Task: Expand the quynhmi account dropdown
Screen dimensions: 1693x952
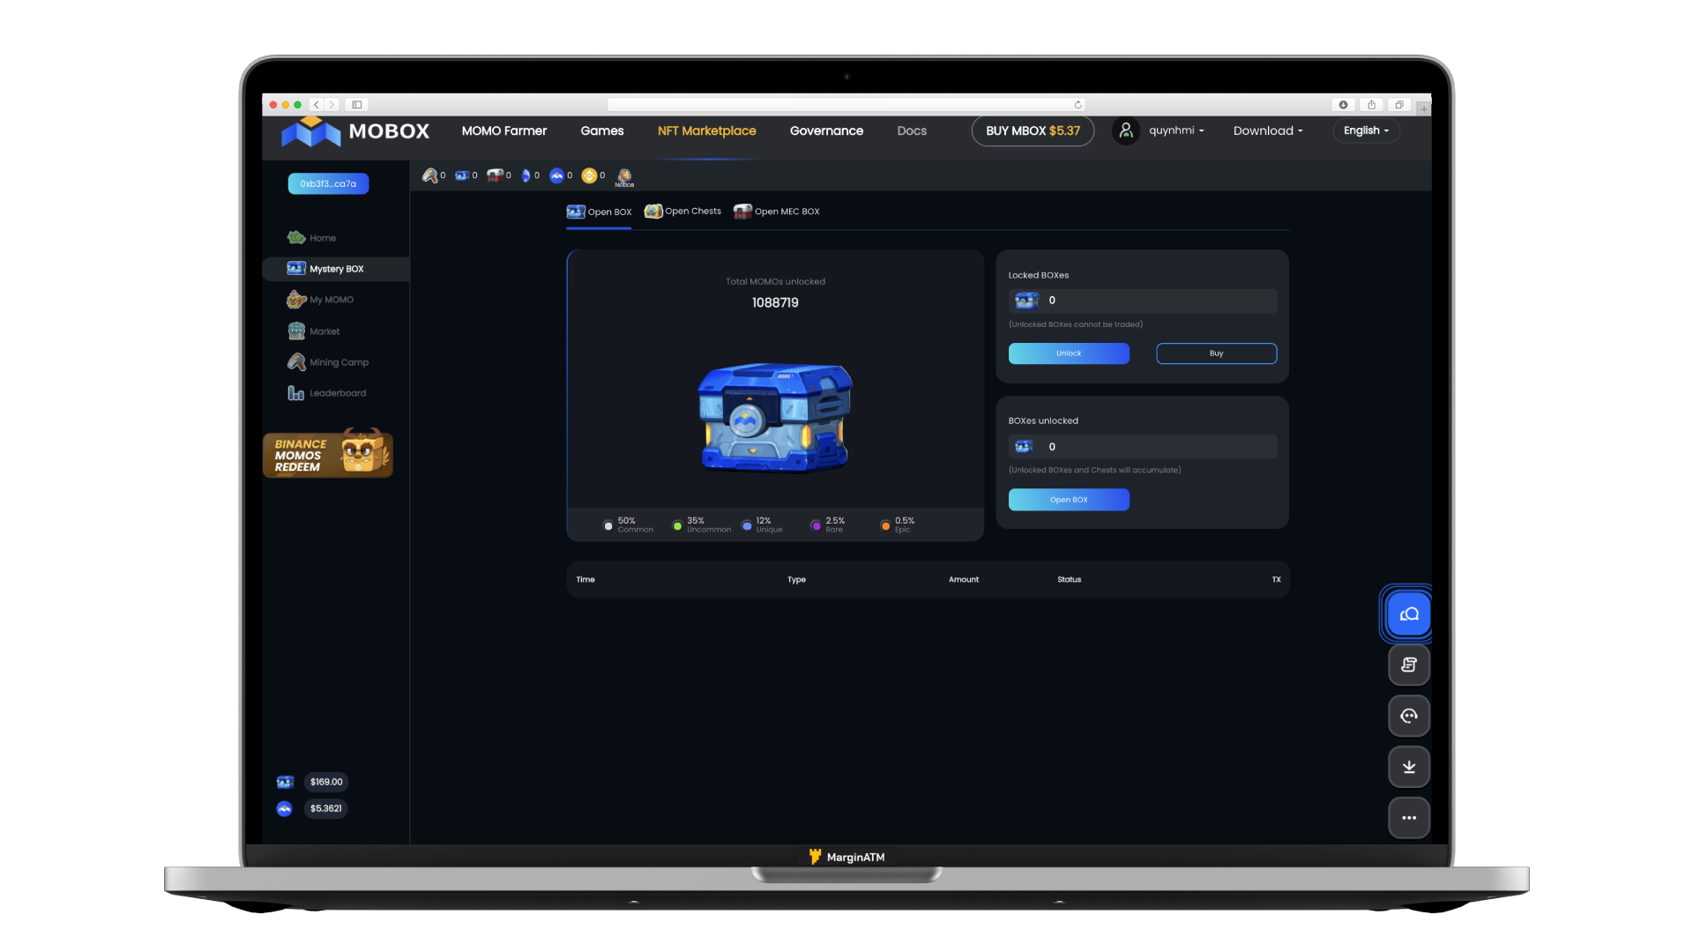Action: click(x=1176, y=130)
